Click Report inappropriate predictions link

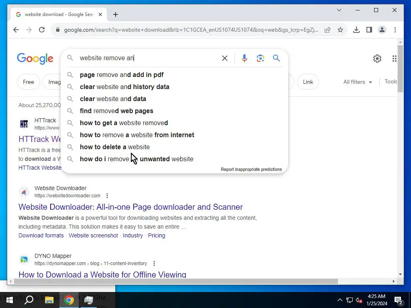pos(251,170)
